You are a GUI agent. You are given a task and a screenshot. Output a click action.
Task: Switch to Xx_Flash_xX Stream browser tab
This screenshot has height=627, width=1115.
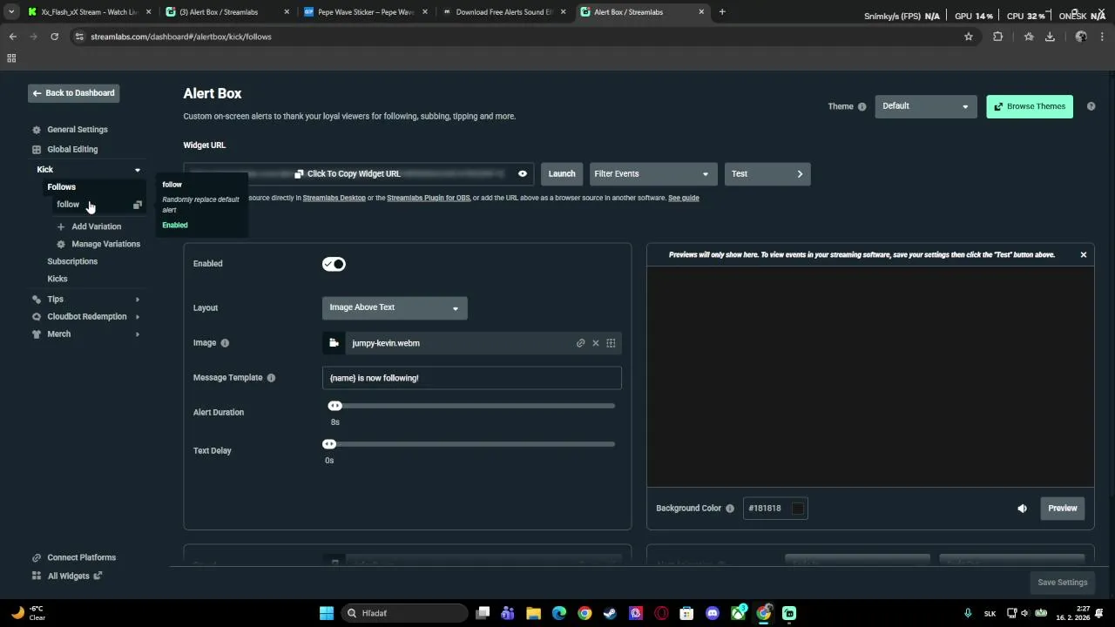click(x=89, y=12)
